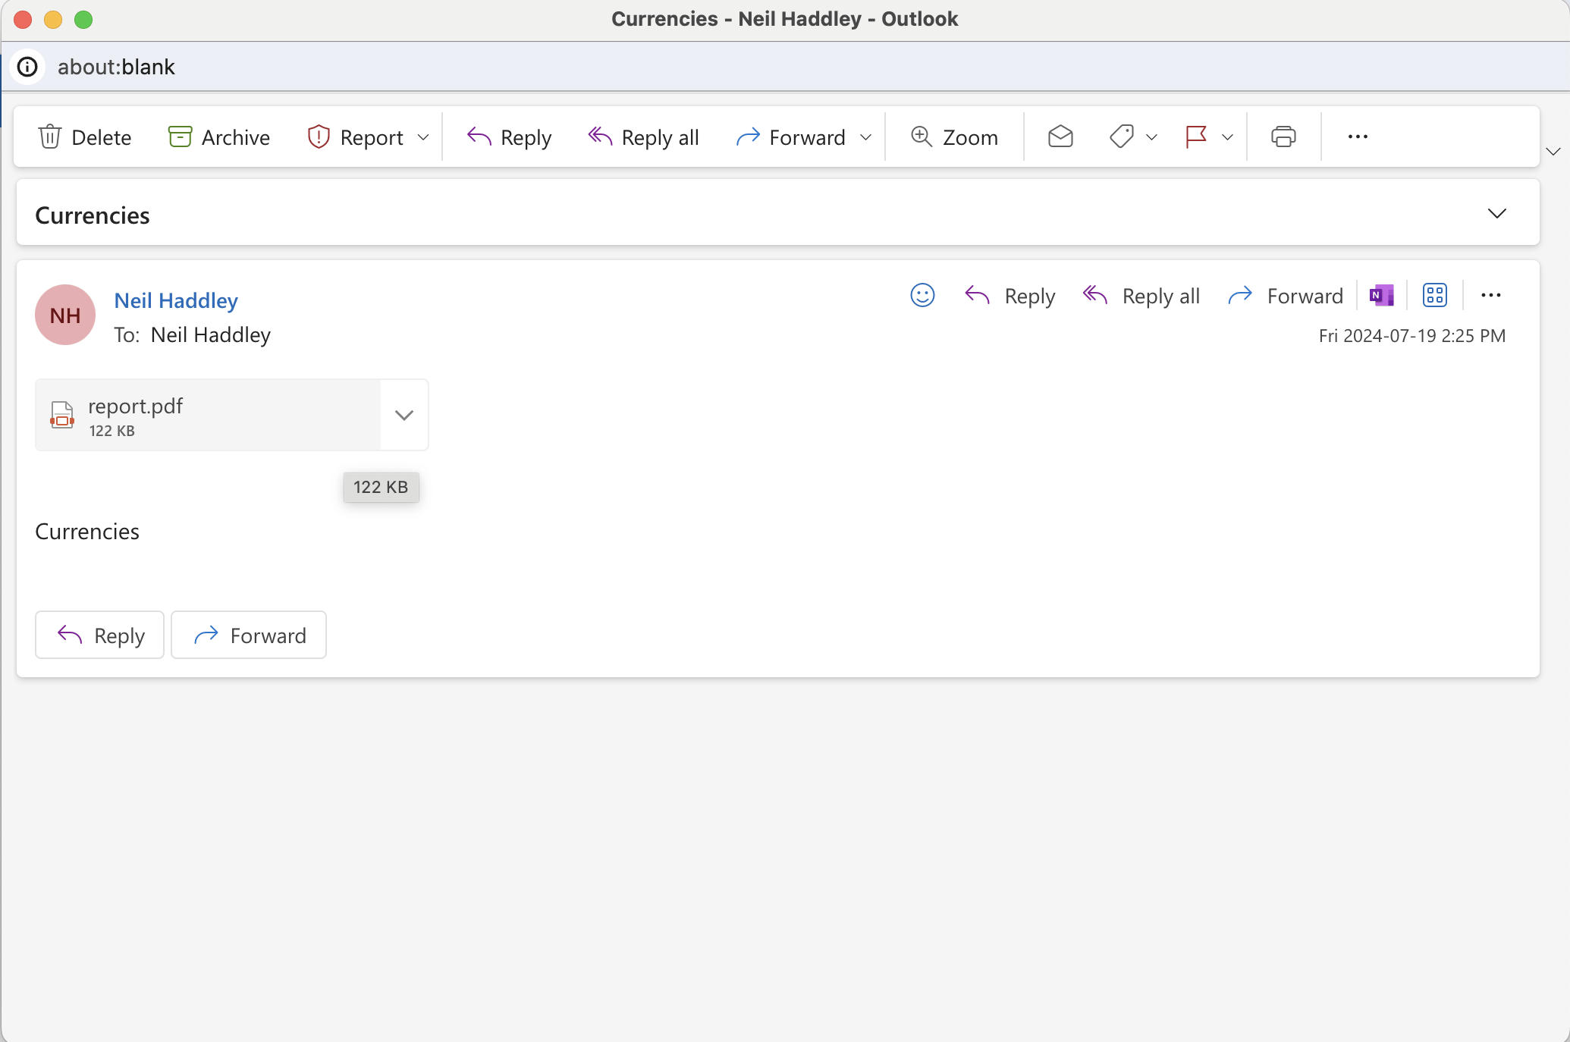Click the tag categorize icon

coord(1122,137)
